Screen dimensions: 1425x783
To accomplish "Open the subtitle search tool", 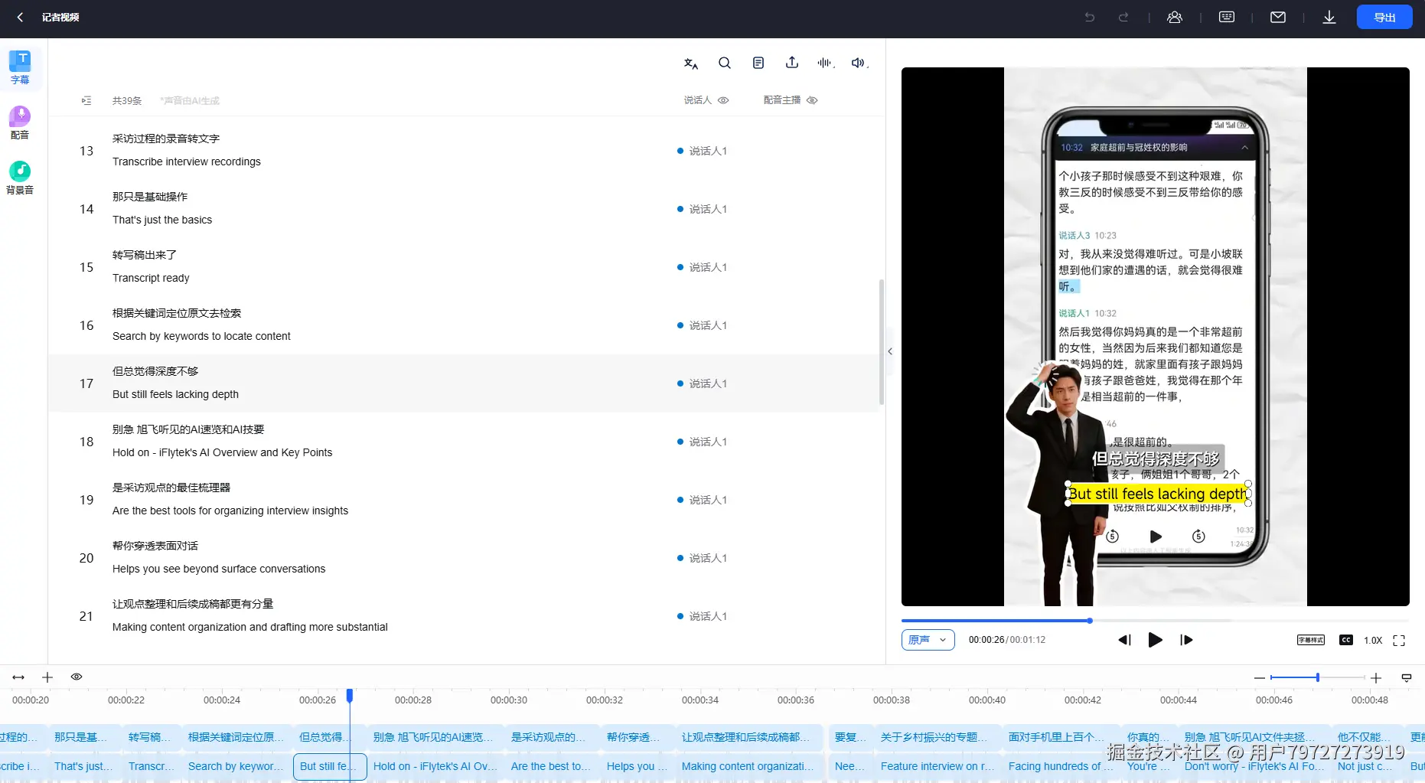I will (725, 63).
